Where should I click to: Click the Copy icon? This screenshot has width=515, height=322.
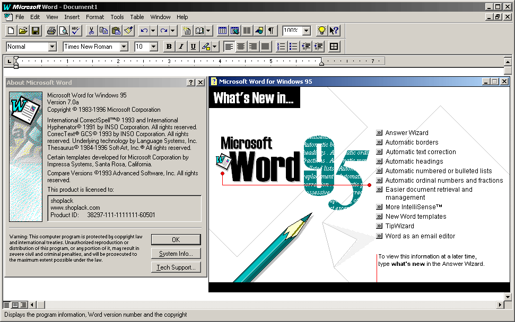pos(103,31)
